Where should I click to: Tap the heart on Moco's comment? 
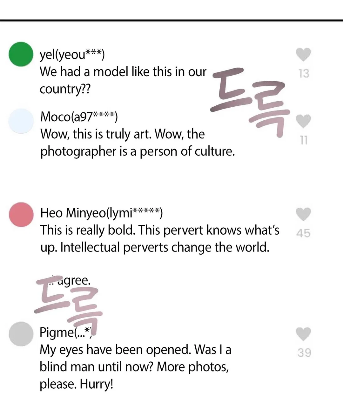coord(303,121)
